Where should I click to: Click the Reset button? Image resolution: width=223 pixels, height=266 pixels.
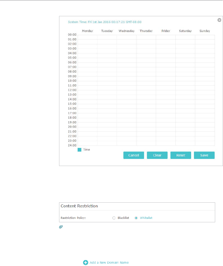[x=181, y=155]
